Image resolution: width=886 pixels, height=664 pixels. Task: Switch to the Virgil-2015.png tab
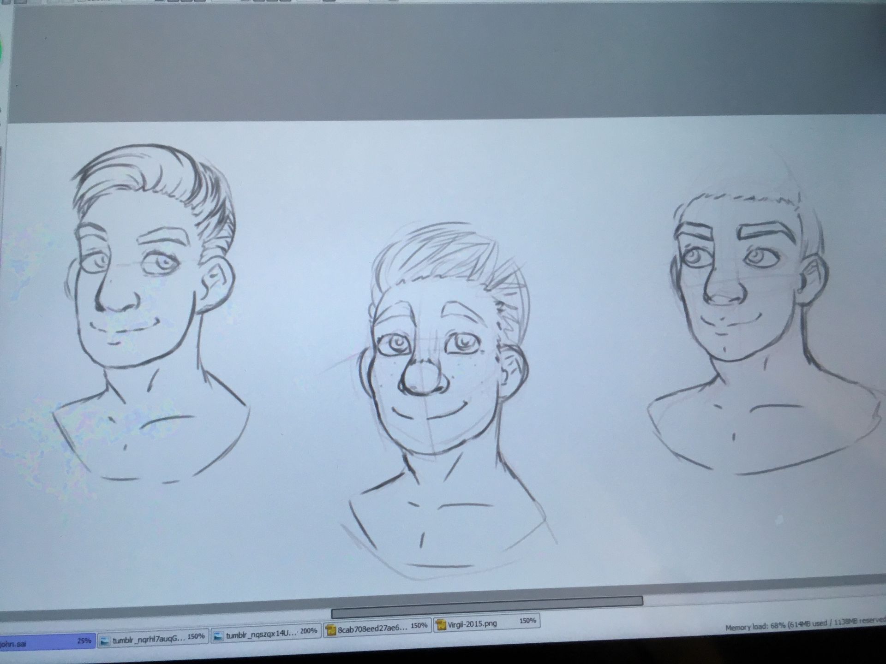pos(473,624)
